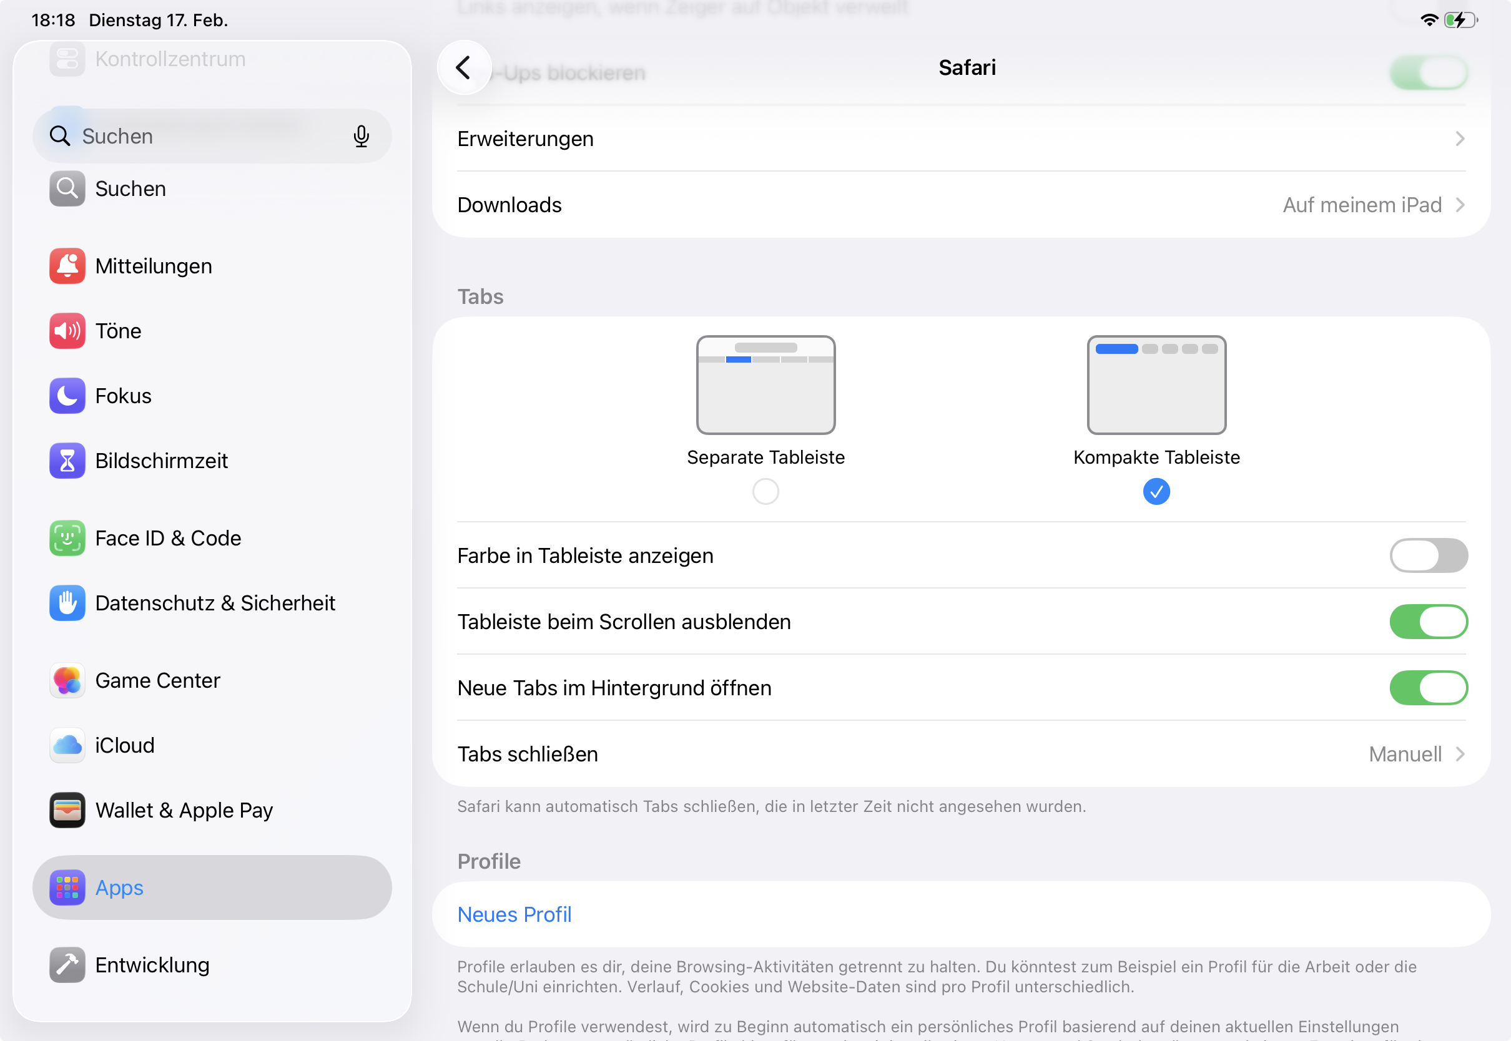Open Tabs schließen Manuell options

tap(960, 754)
